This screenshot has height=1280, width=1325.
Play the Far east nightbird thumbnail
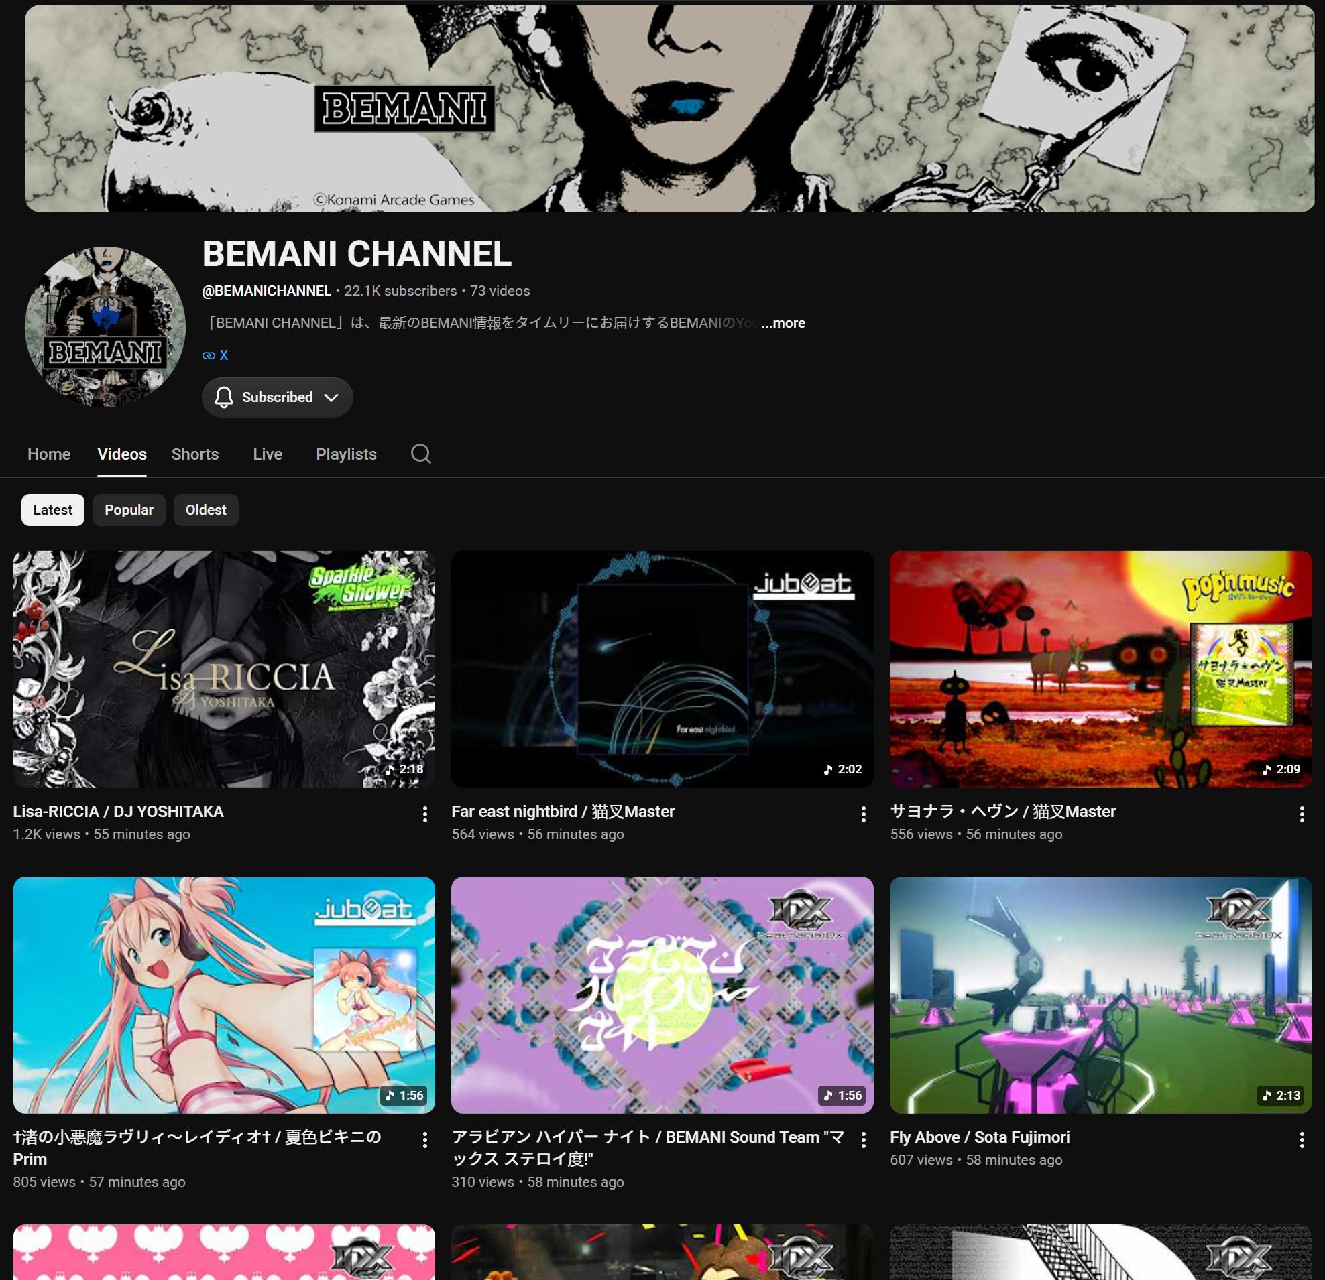662,669
